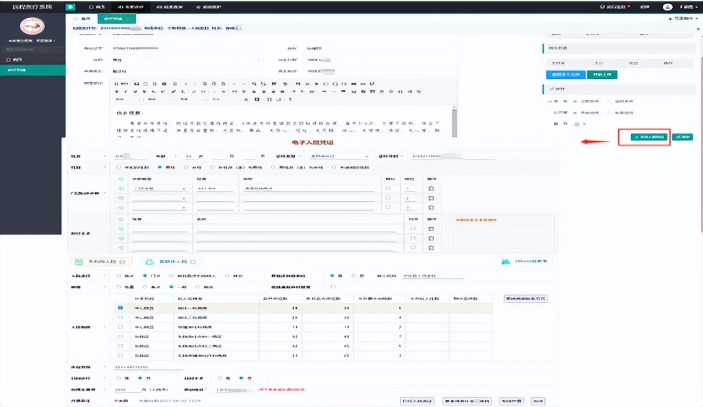
Task: Open the 证件类型 dropdown
Action: click(338, 157)
